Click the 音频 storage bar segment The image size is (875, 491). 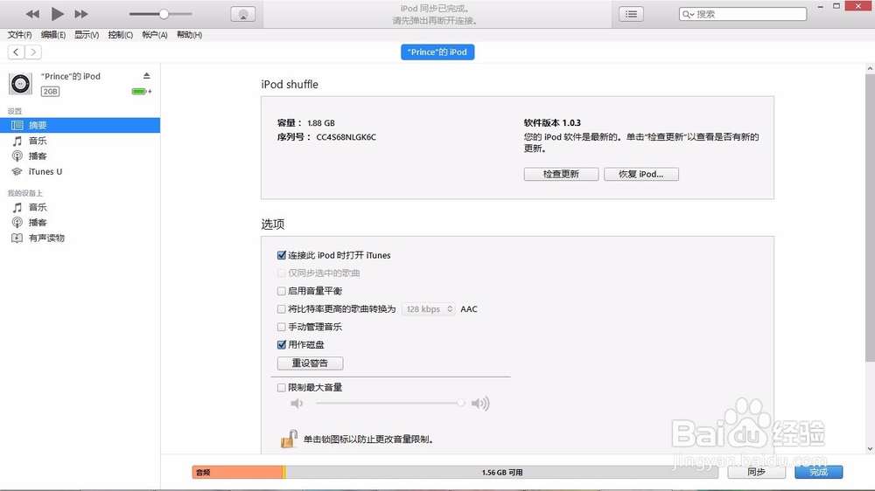[x=238, y=472]
